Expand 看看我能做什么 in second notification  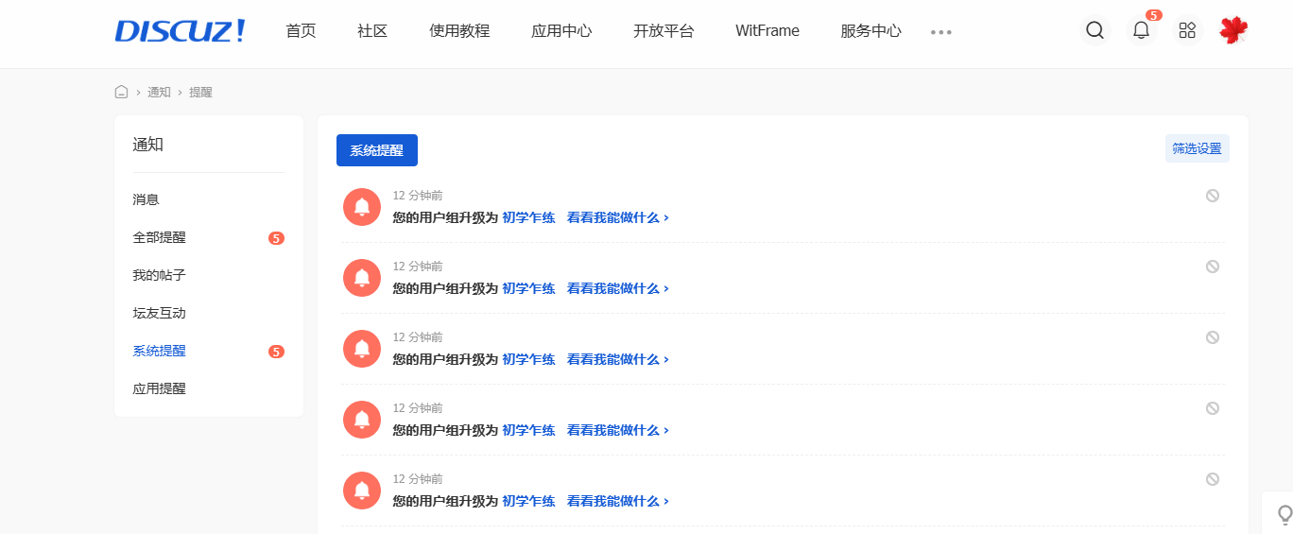tap(617, 288)
